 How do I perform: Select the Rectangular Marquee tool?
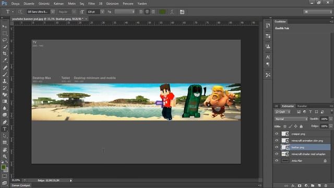pos(5,33)
